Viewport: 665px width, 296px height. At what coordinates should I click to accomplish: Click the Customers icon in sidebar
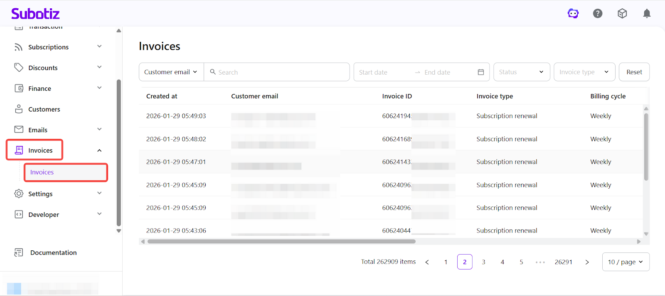19,109
